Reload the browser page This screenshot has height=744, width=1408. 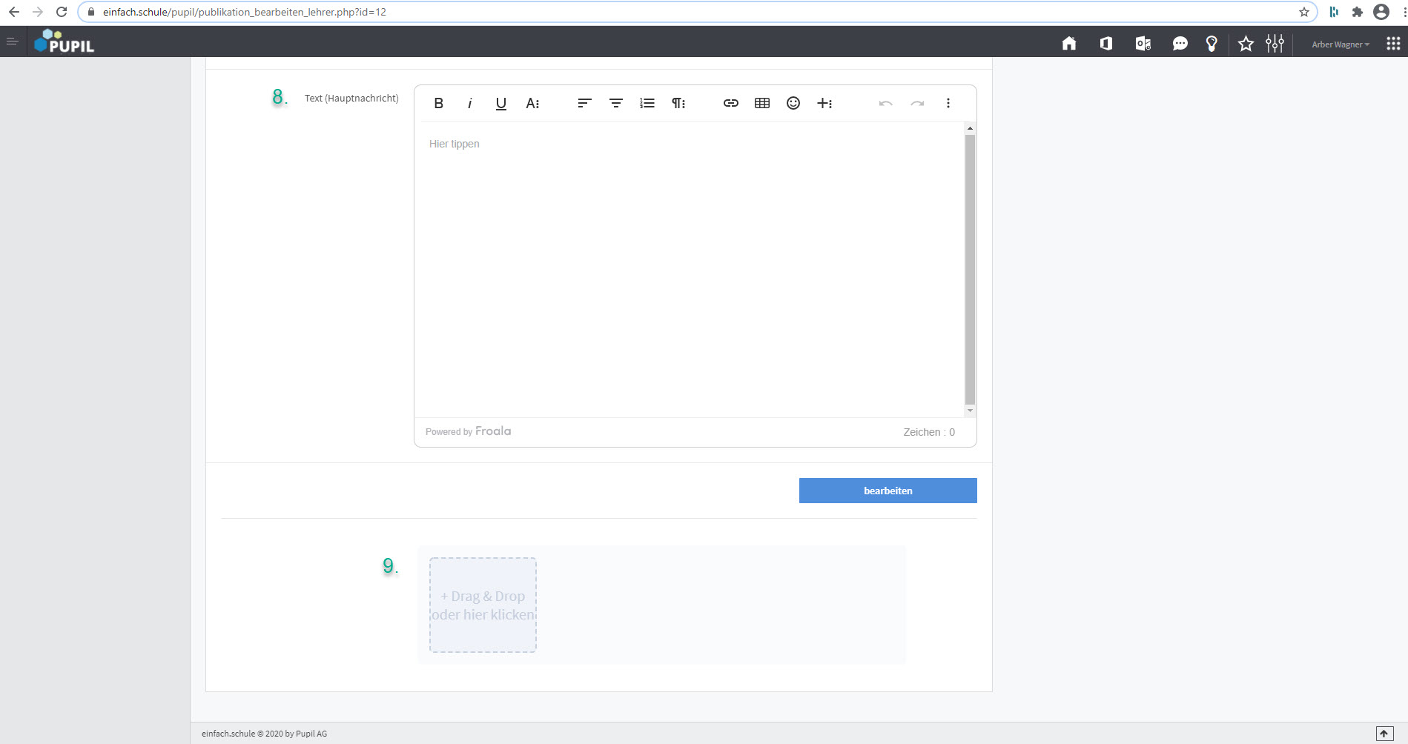click(x=62, y=12)
